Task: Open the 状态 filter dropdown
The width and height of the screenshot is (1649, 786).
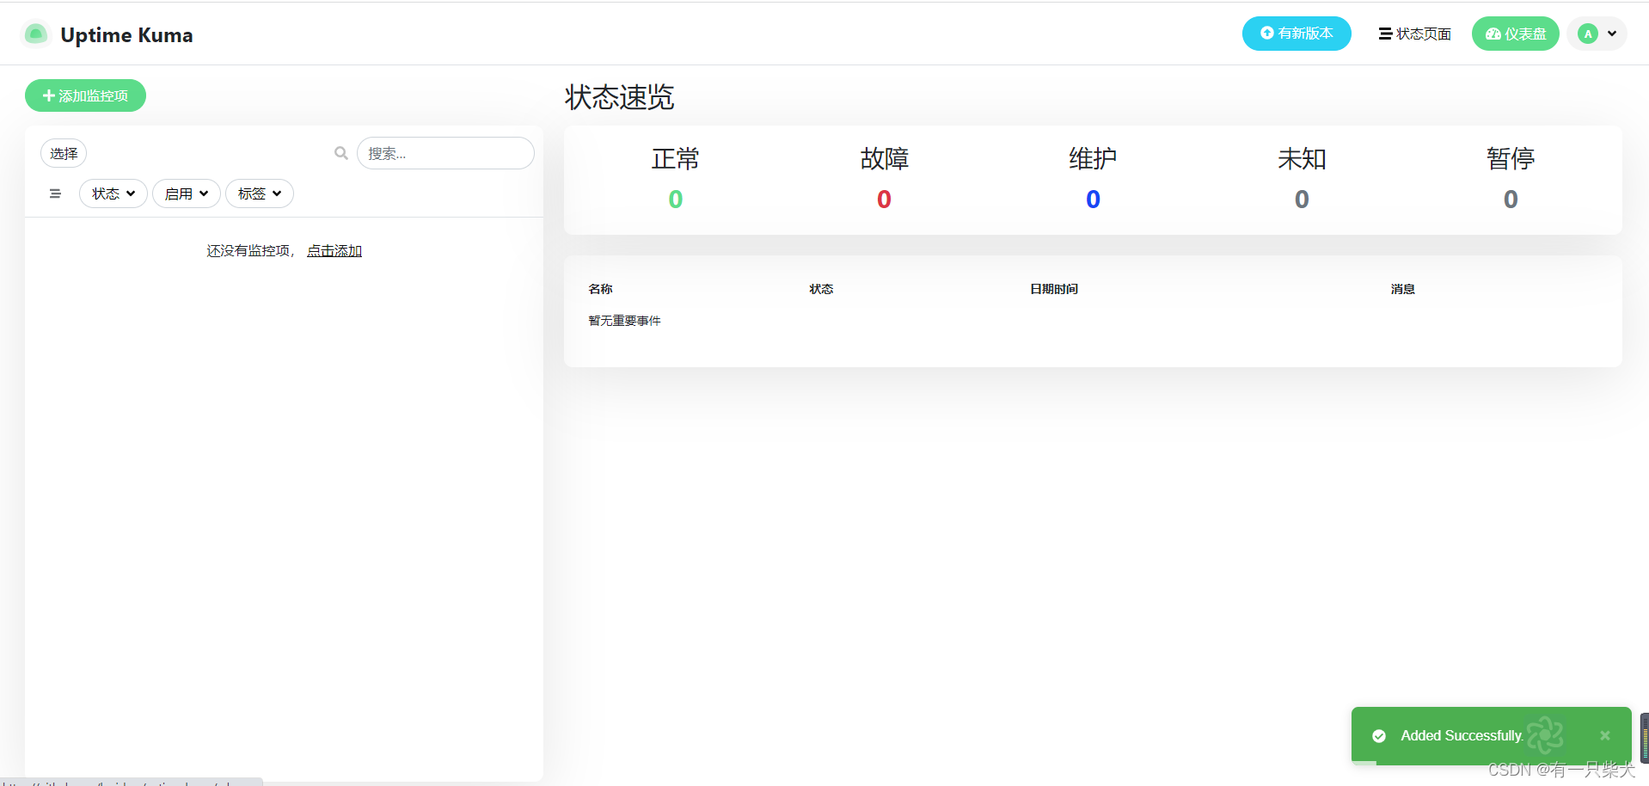Action: point(113,193)
